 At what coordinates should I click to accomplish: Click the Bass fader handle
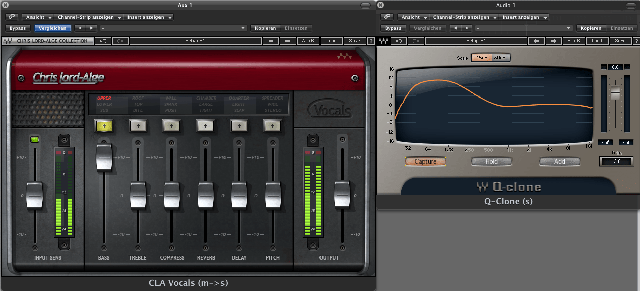pos(104,157)
